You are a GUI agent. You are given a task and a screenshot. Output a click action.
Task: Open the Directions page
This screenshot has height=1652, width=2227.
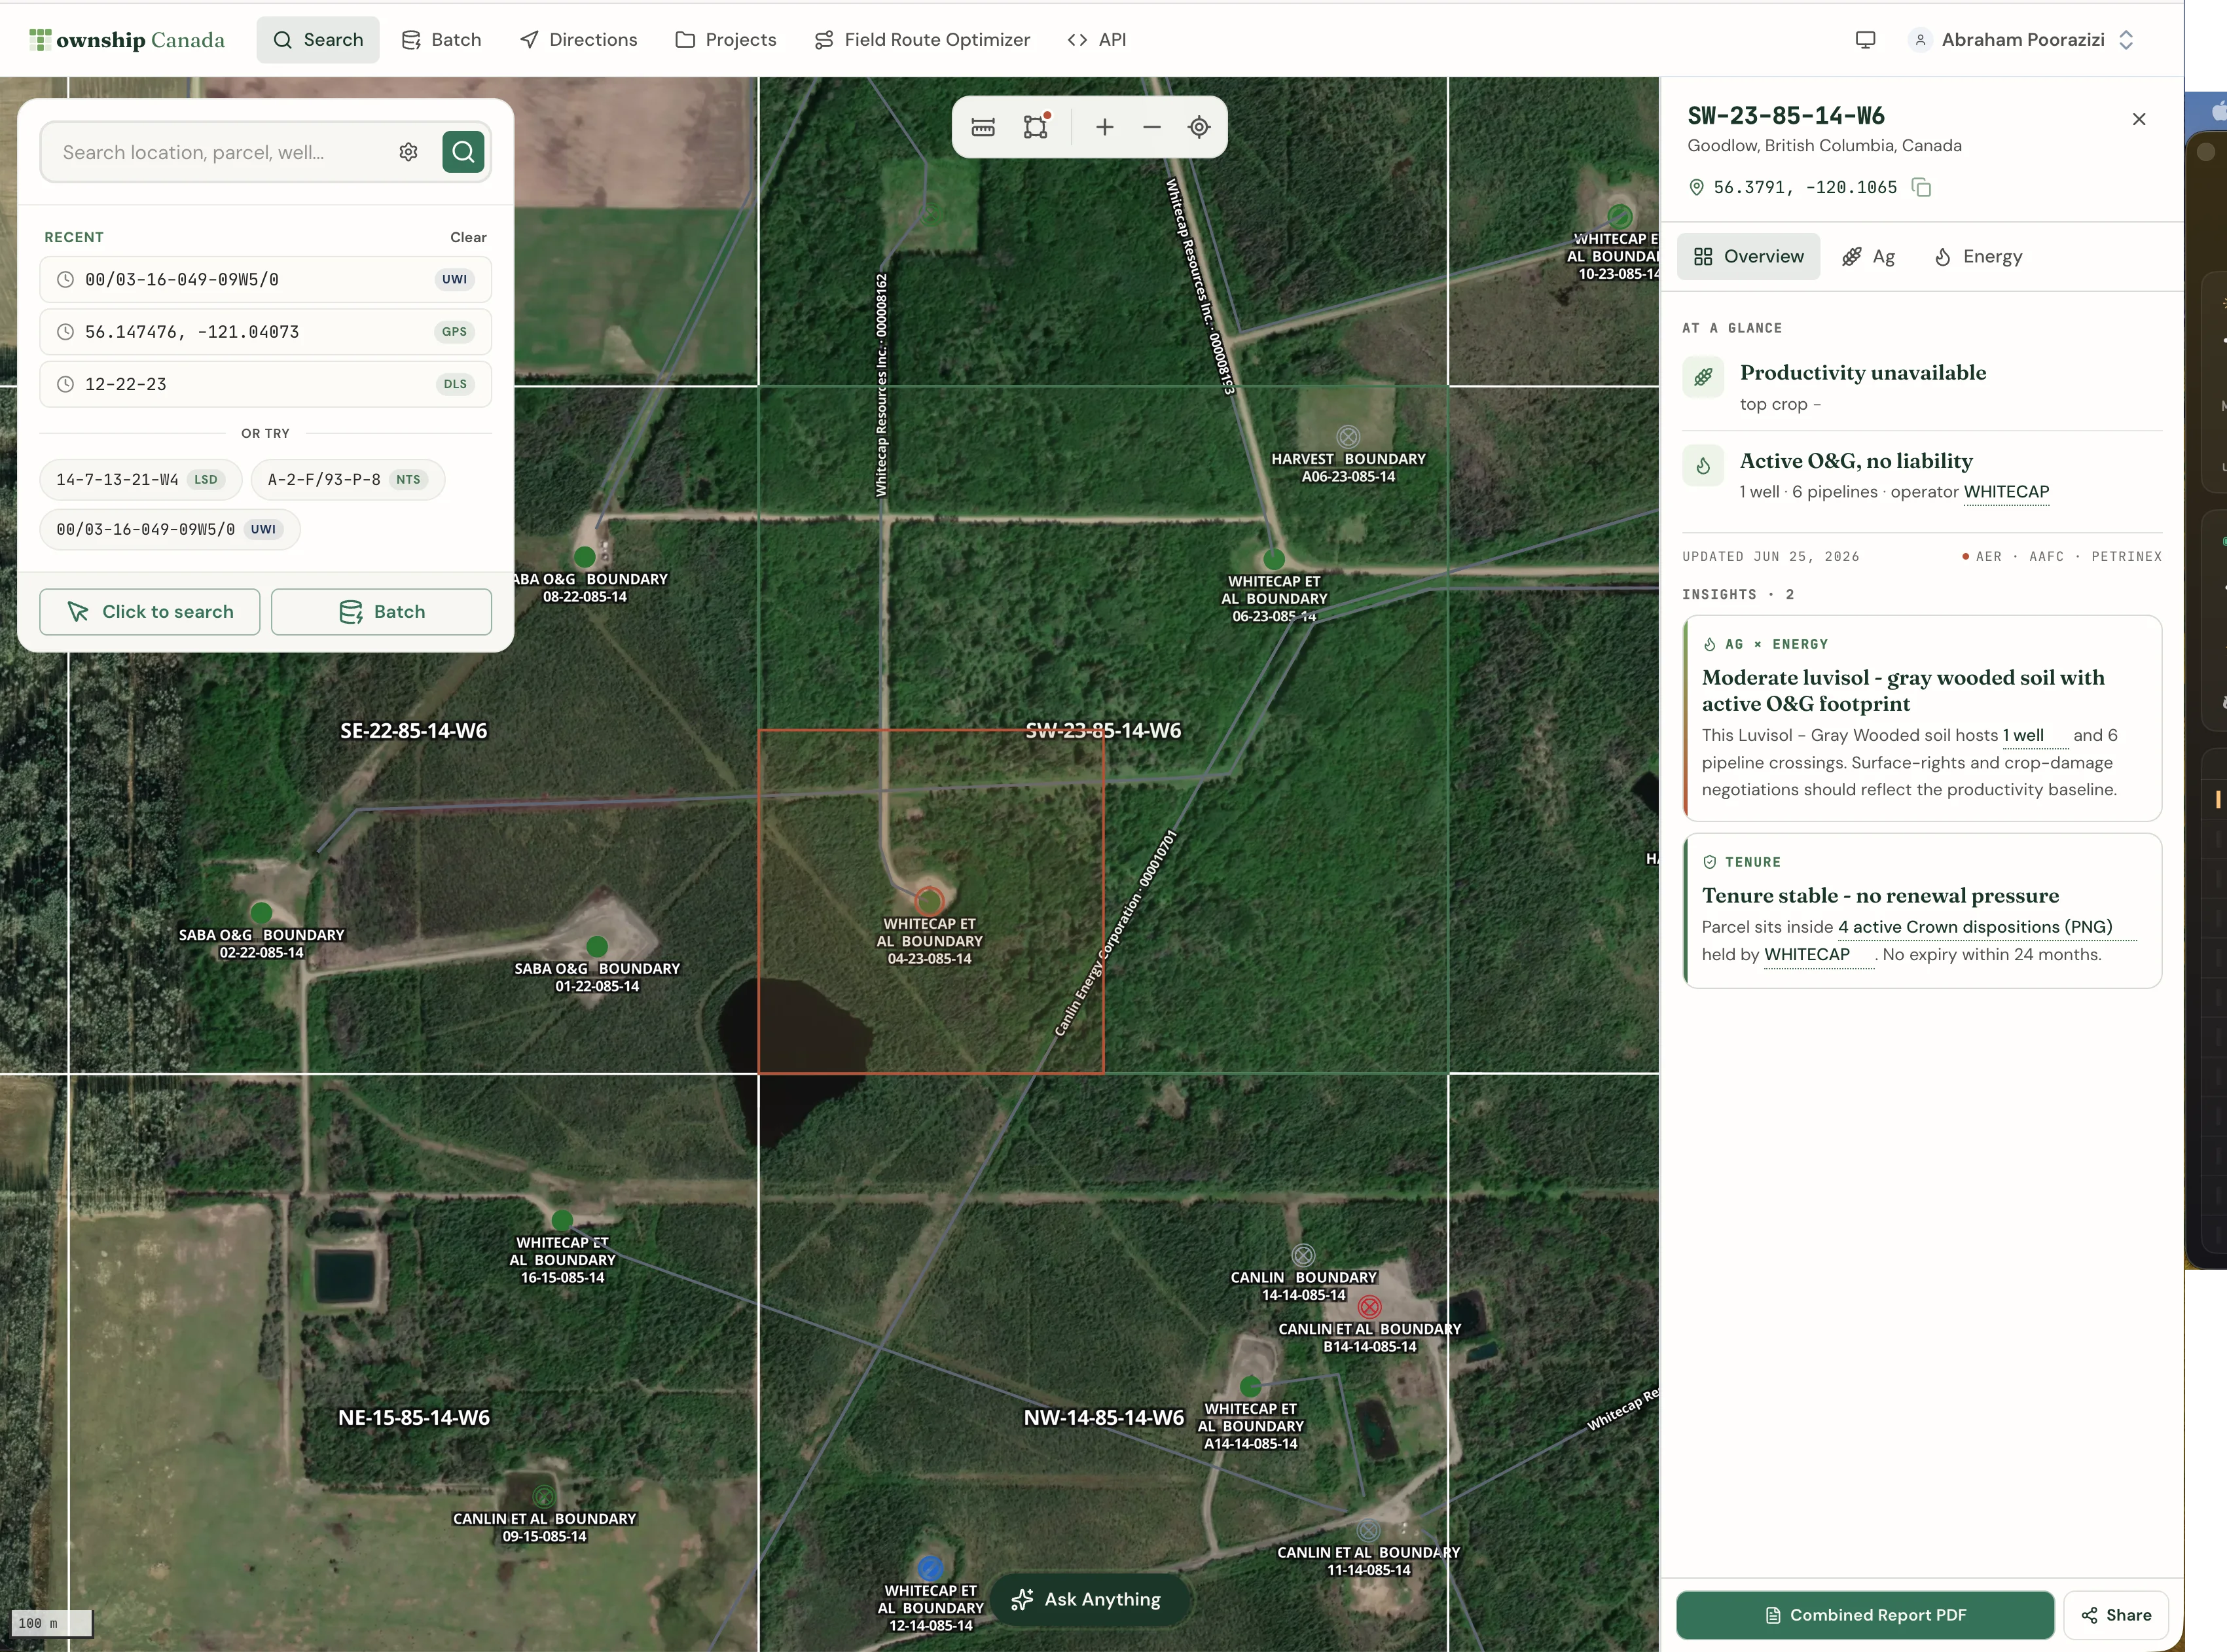578,40
